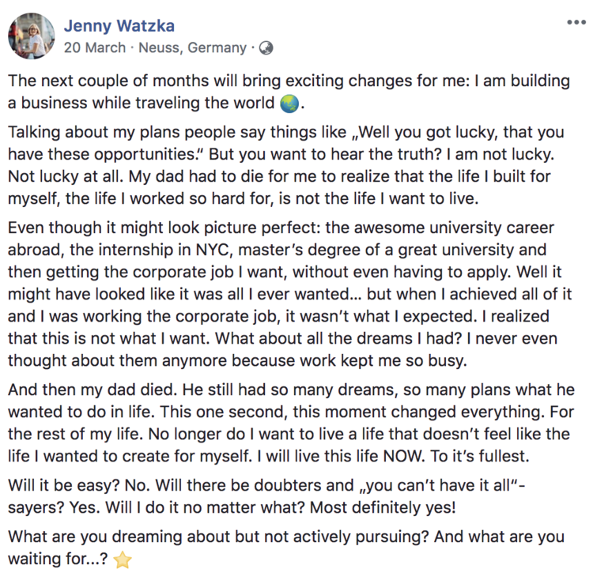Click the text 'waiting for...?'

[x=59, y=559]
